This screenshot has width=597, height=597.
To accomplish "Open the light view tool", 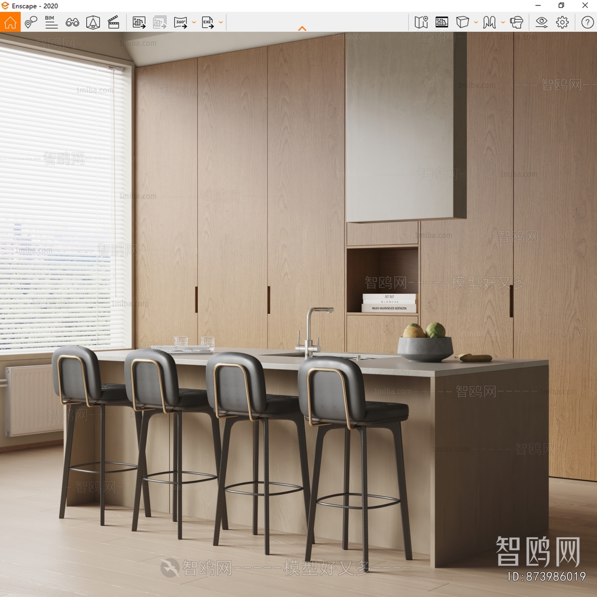I will point(93,22).
